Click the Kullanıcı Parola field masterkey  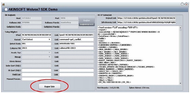(x=69, y=23)
